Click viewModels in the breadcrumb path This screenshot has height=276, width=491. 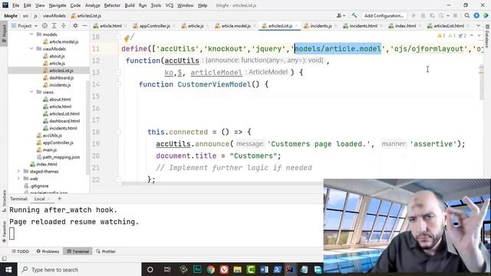pos(54,15)
